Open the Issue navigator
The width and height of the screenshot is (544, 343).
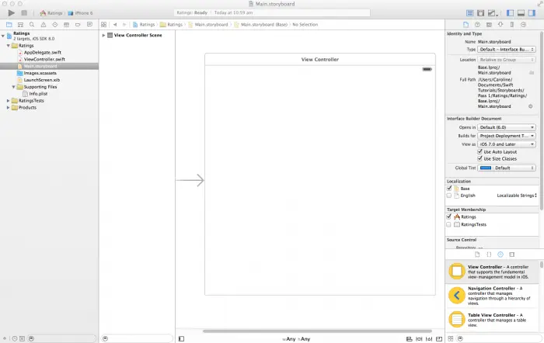point(44,25)
